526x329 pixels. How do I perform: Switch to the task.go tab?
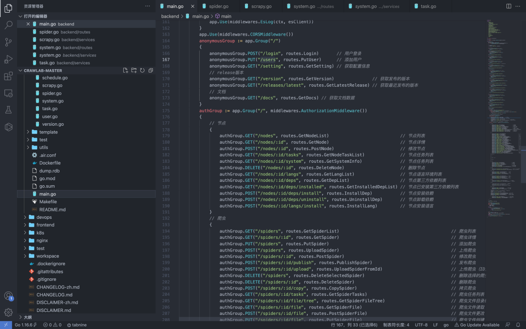(x=428, y=6)
